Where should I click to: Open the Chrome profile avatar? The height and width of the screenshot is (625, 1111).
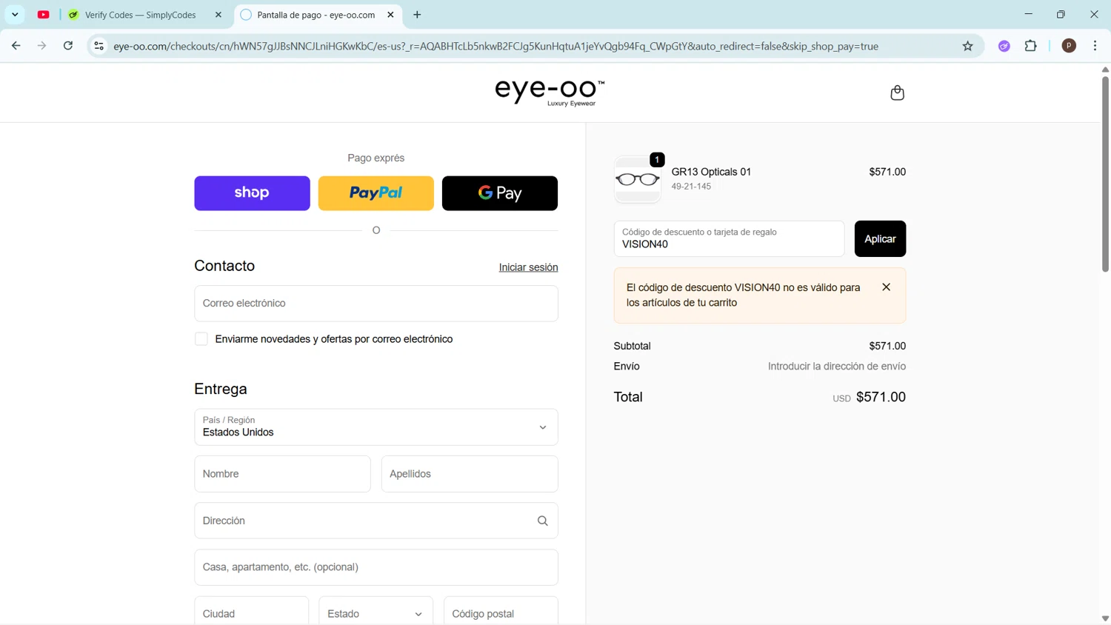point(1069,46)
